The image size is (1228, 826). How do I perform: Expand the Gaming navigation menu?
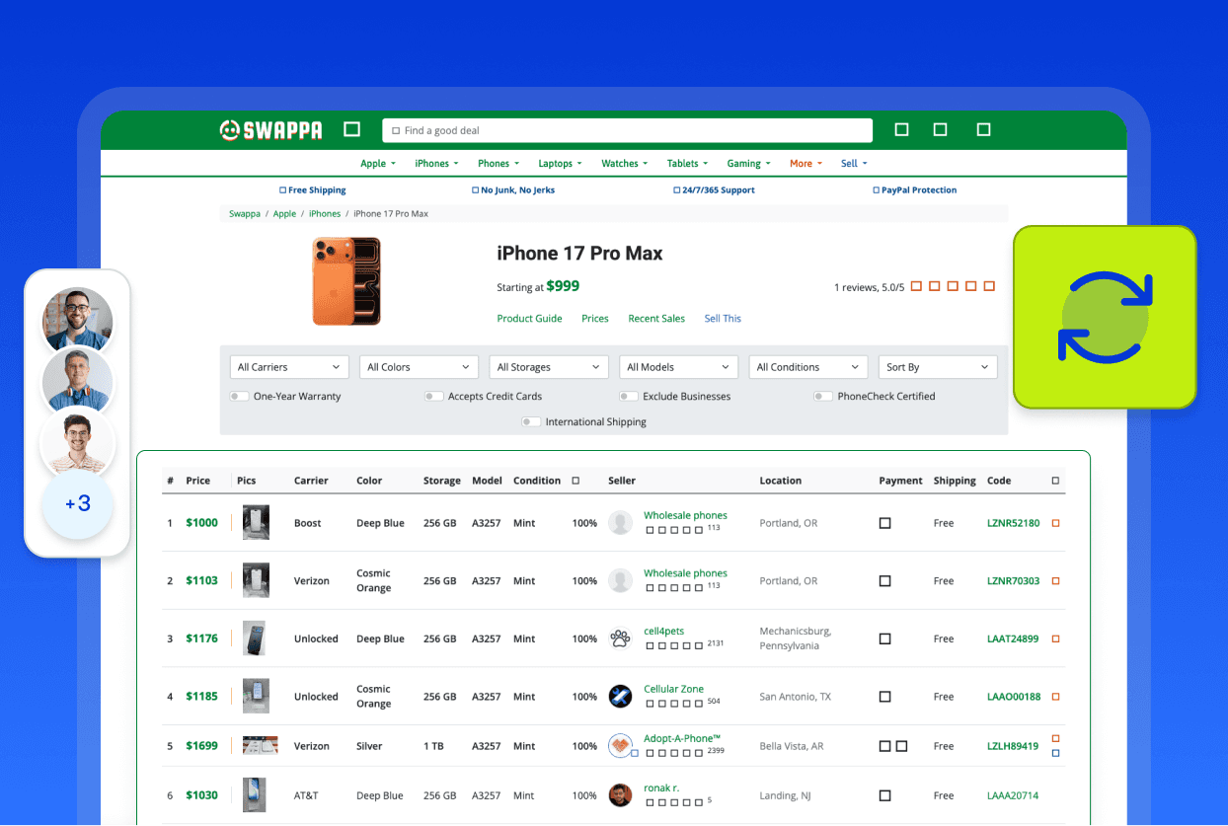(x=748, y=164)
